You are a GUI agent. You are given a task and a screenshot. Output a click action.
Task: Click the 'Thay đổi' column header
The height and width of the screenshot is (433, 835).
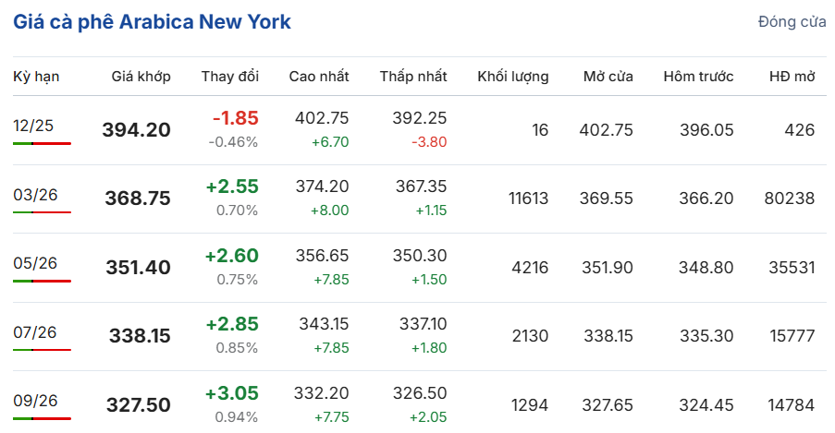(230, 77)
